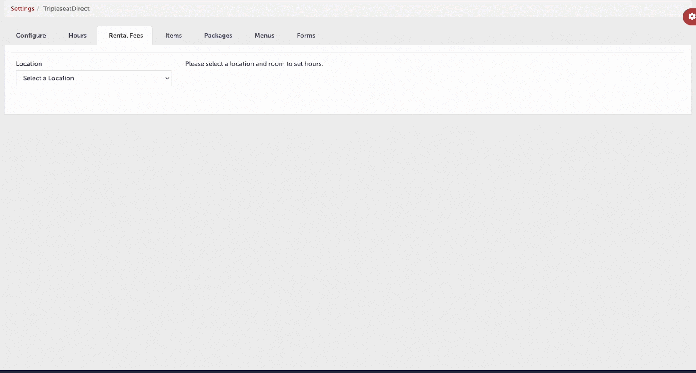Screen dimensions: 696x373
Task: Click the red gear settings icon
Action: tap(691, 17)
